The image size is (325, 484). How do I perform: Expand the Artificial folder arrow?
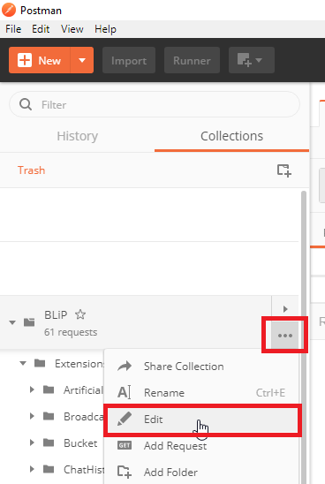pyautogui.click(x=32, y=389)
